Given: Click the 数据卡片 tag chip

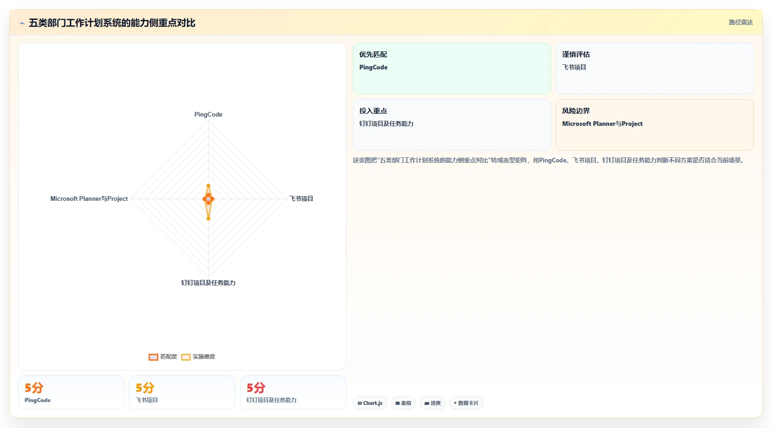Looking at the screenshot, I should pyautogui.click(x=466, y=403).
